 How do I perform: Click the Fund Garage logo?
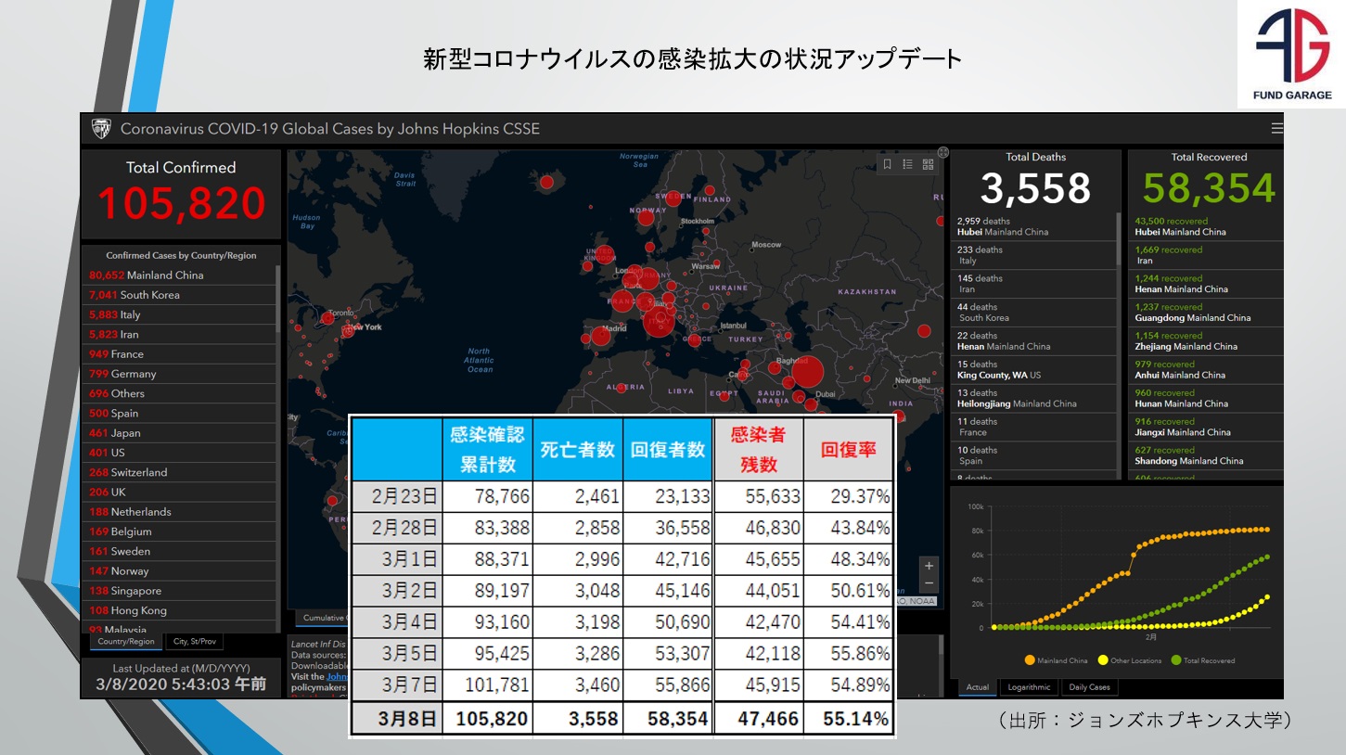tap(1292, 55)
